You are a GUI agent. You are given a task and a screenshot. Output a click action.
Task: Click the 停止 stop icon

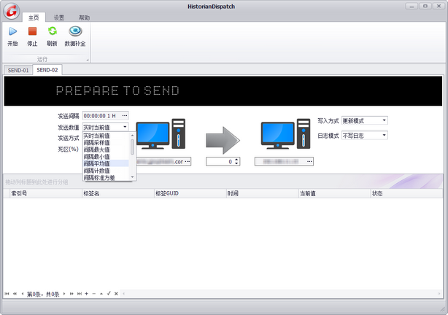click(x=32, y=31)
